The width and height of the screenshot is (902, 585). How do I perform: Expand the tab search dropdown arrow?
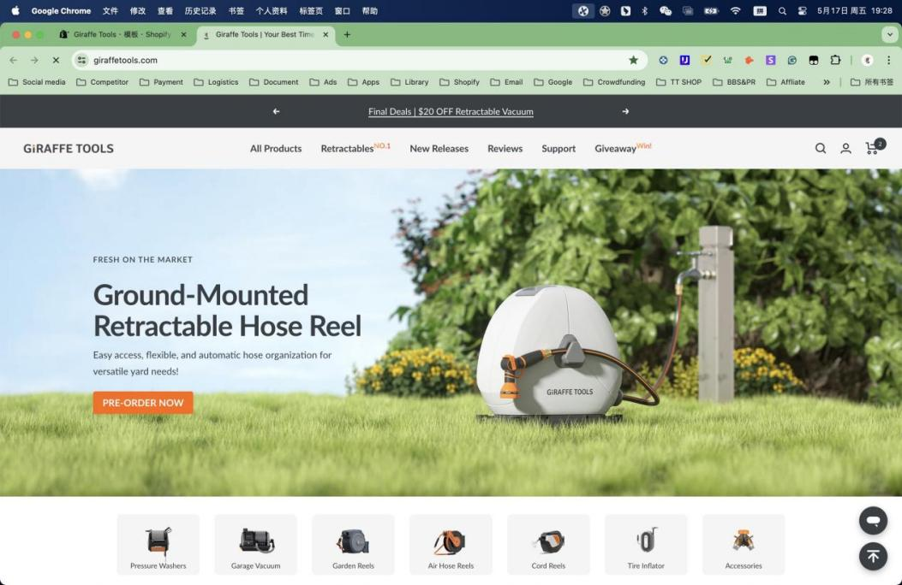click(889, 34)
